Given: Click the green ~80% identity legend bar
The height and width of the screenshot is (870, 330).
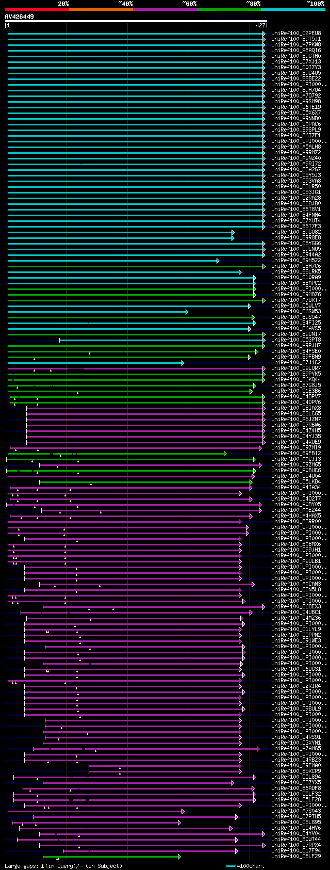Looking at the screenshot, I should coord(228,9).
